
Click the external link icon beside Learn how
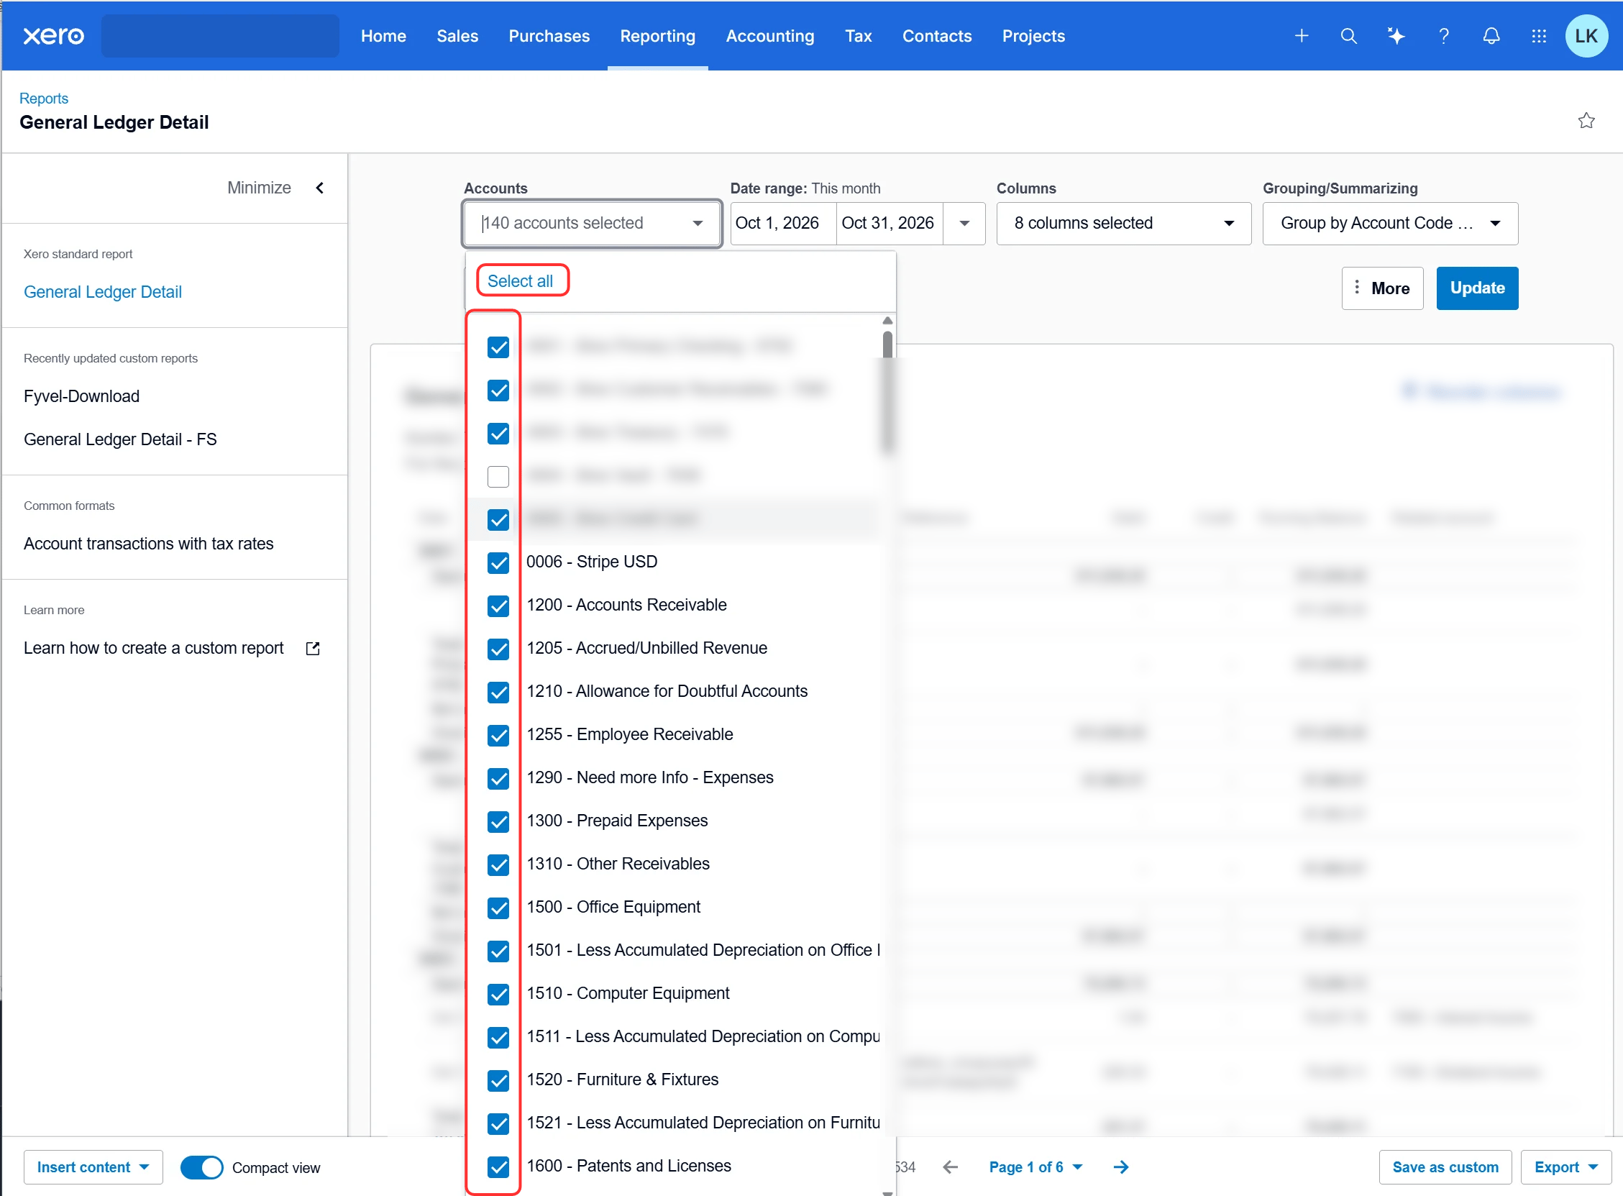pyautogui.click(x=313, y=649)
